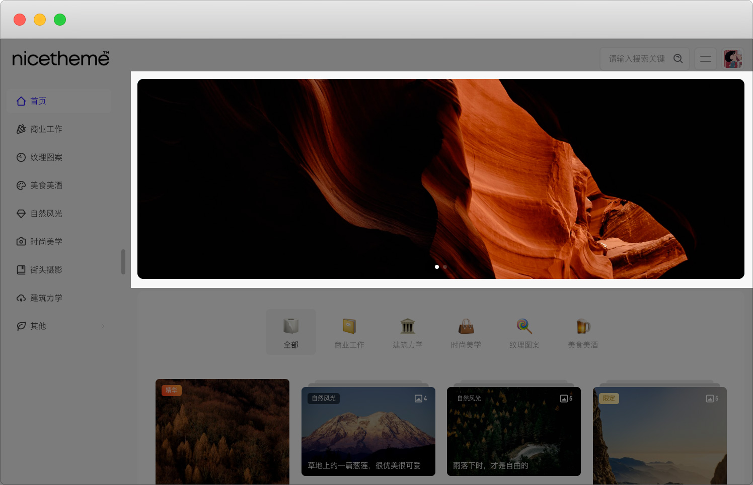The image size is (753, 485).
Task: Click the diamond icon beside 自然风光
Action: (21, 214)
